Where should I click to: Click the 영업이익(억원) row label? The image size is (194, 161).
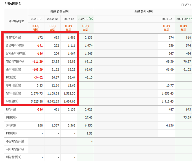(15, 45)
